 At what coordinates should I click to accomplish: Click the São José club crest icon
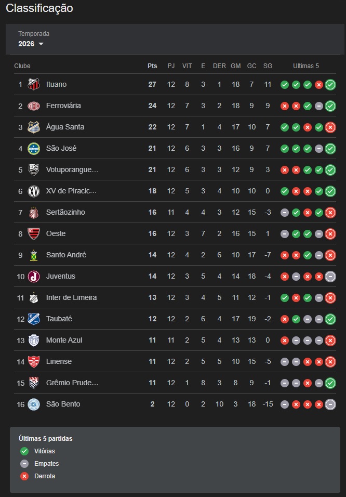pyautogui.click(x=34, y=148)
